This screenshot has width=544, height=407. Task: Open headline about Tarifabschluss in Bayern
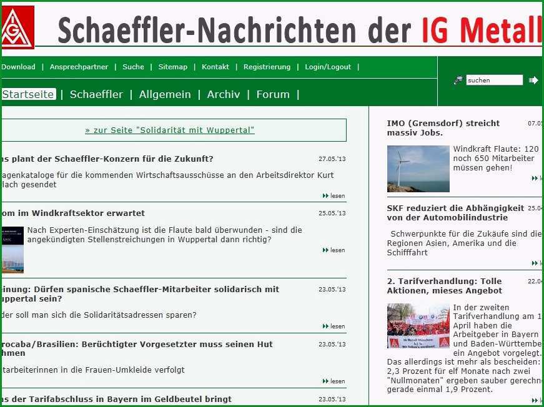(x=116, y=399)
